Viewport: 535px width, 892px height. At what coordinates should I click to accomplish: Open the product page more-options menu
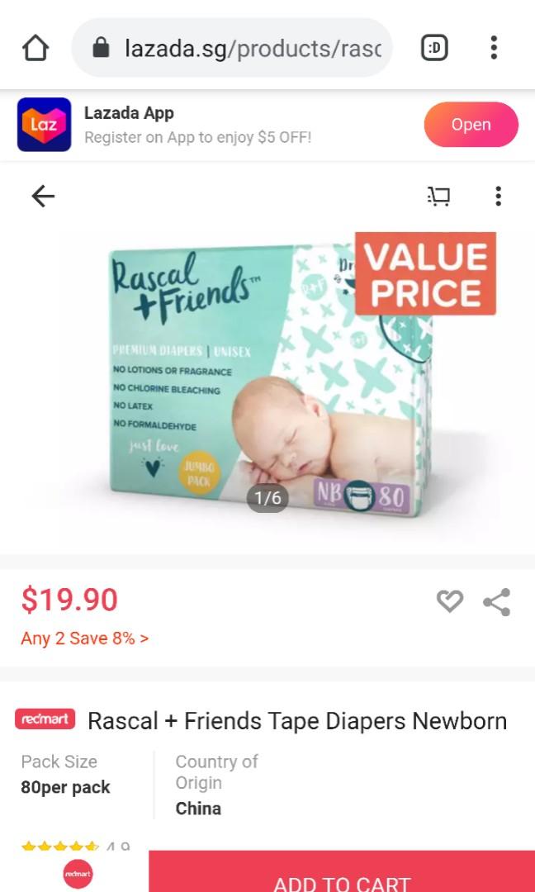tap(498, 197)
